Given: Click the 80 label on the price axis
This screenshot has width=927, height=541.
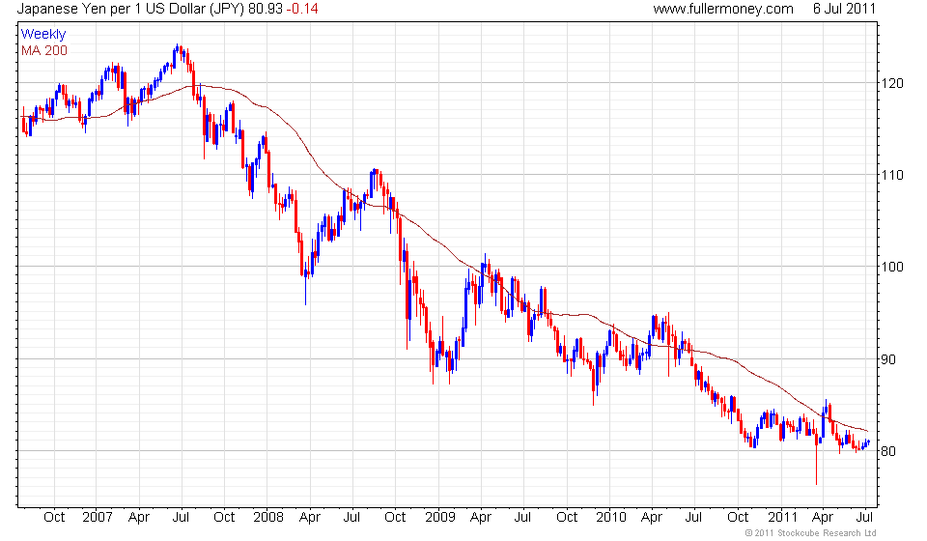Looking at the screenshot, I should point(888,452).
